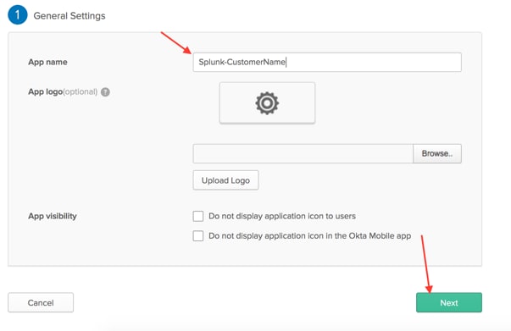511x331 pixels.
Task: Click the App name label
Action: pos(48,62)
